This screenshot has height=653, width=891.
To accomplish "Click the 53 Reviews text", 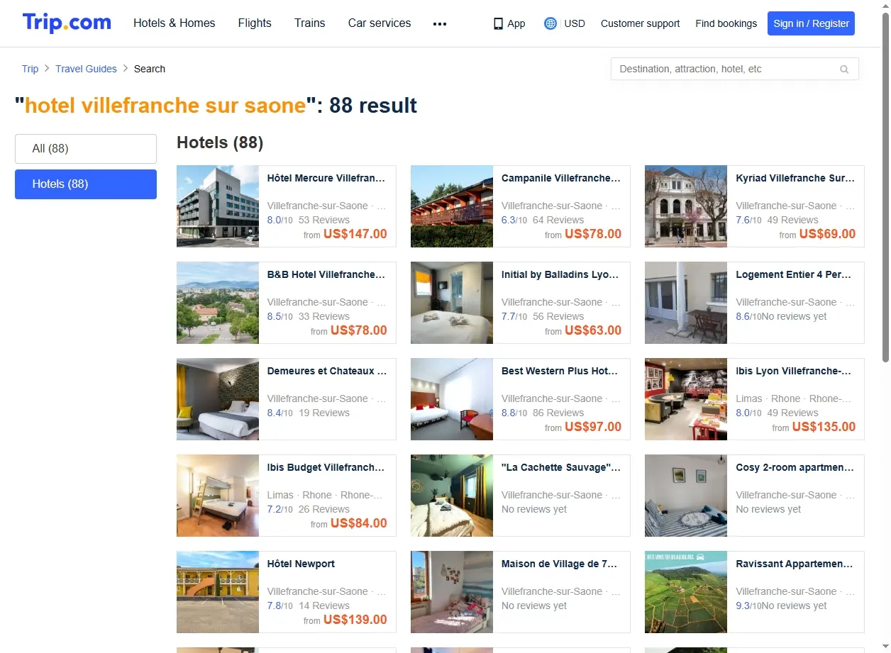I will pos(324,220).
